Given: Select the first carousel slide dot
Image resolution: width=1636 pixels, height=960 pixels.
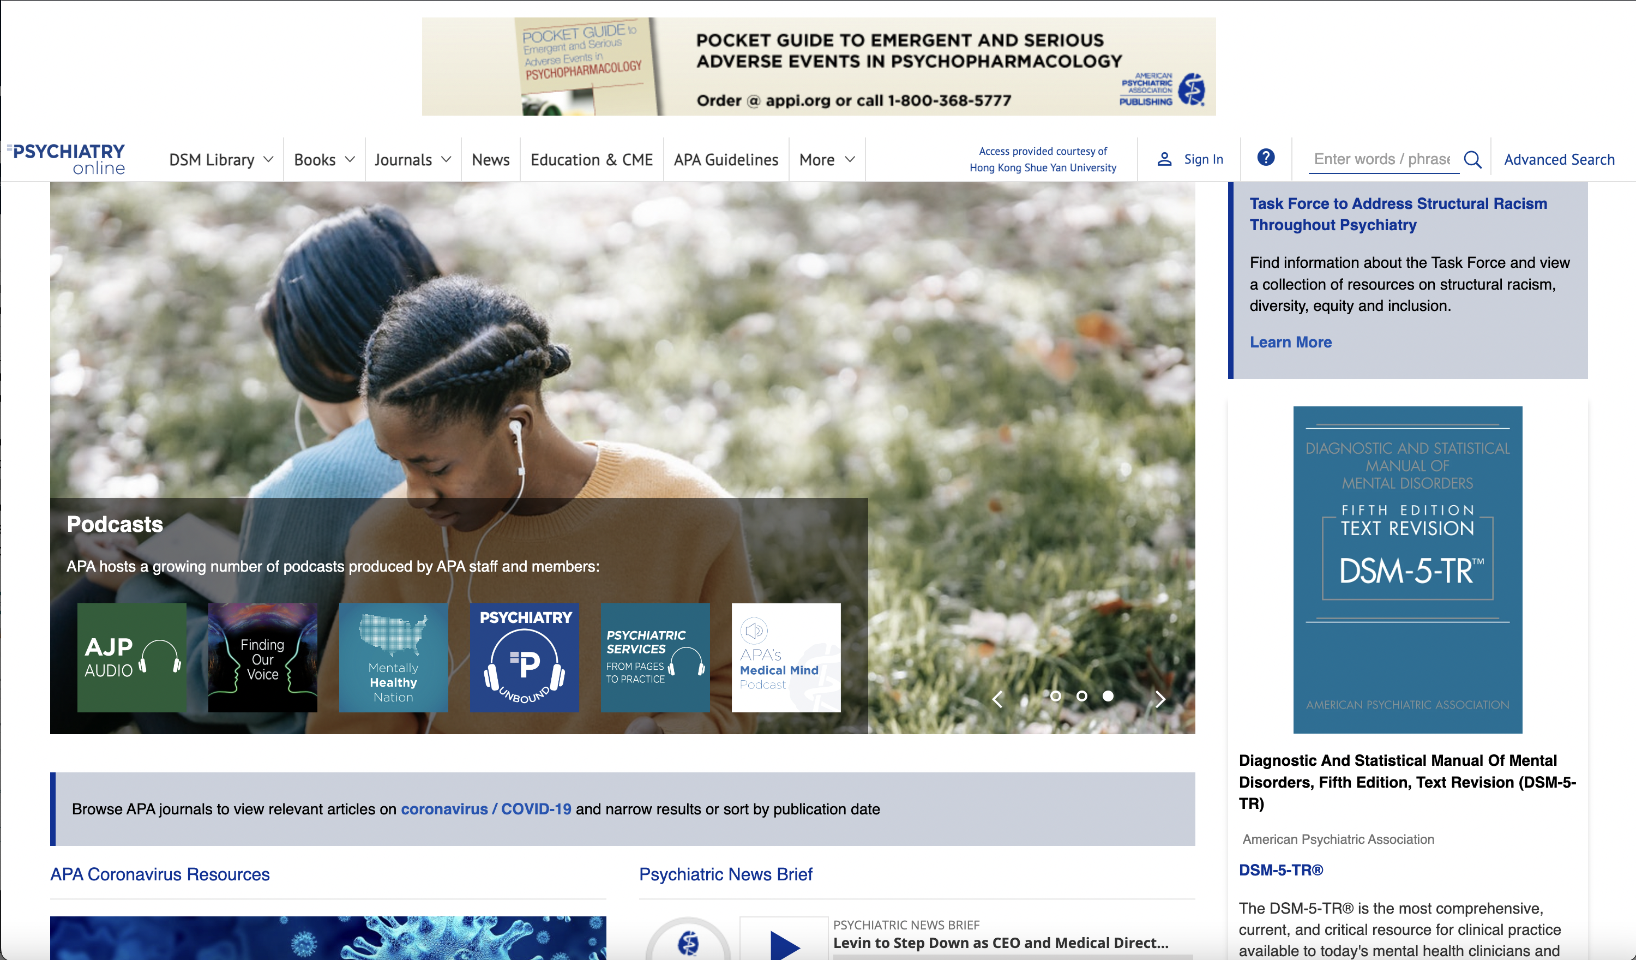Looking at the screenshot, I should coord(1056,695).
